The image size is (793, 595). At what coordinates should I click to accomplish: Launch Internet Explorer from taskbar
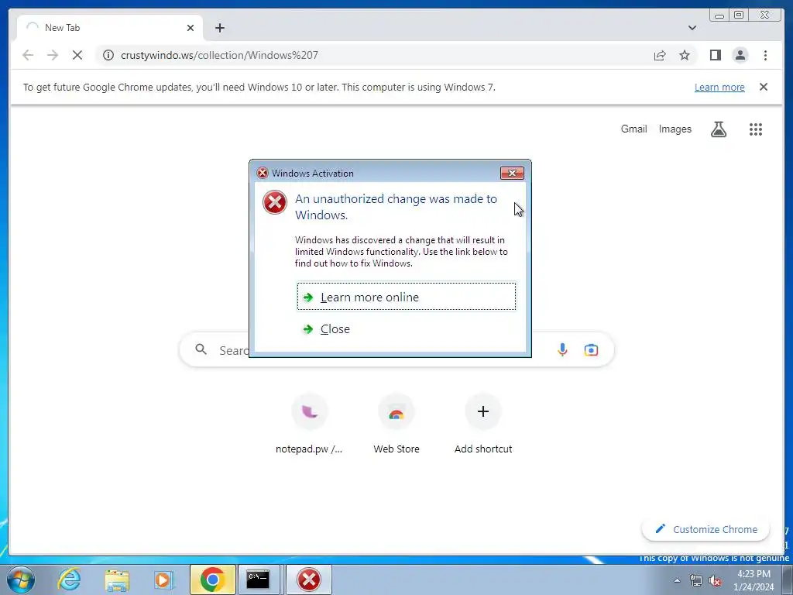coord(69,580)
